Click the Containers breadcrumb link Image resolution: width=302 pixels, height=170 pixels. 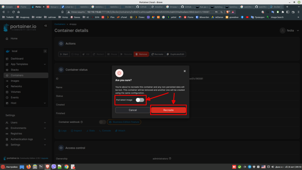pyautogui.click(x=60, y=24)
